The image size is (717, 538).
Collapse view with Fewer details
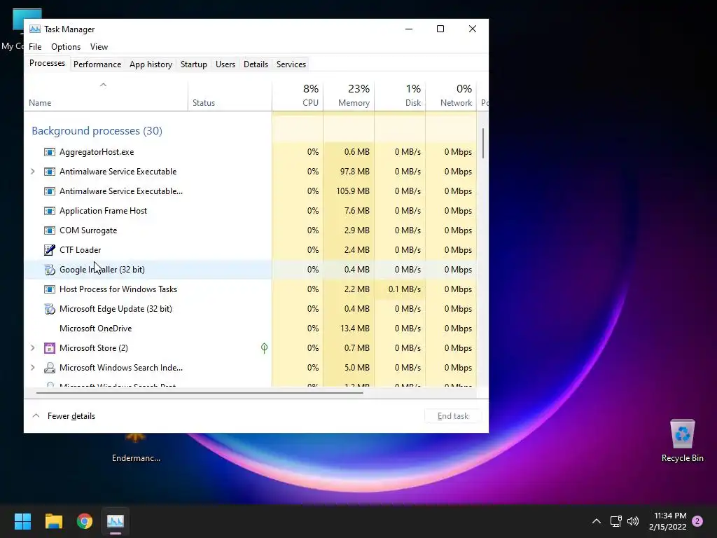click(64, 416)
